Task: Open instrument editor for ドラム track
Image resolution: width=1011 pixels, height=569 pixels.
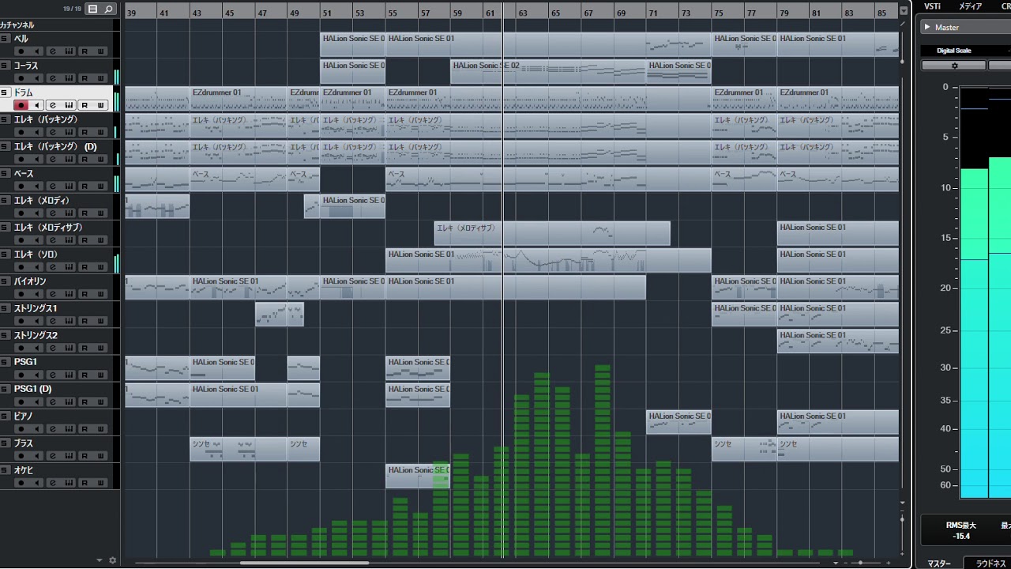Action: click(x=70, y=105)
